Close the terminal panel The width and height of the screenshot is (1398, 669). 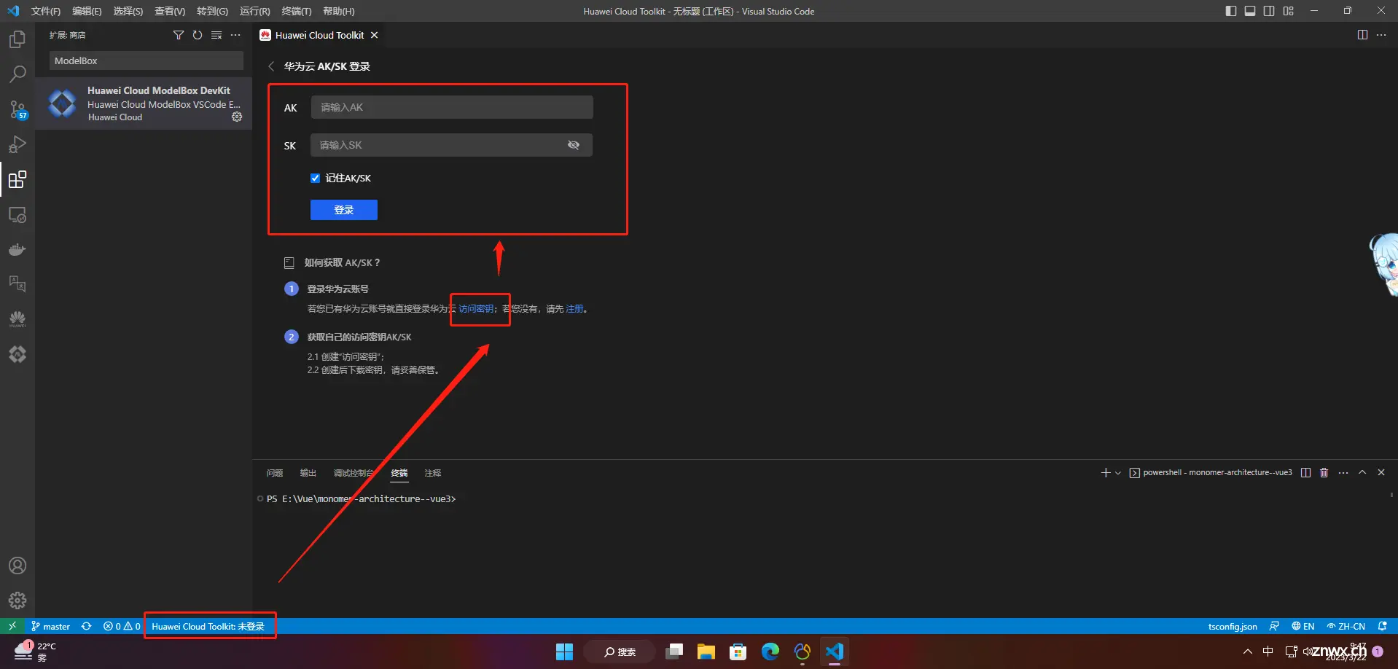pos(1381,473)
